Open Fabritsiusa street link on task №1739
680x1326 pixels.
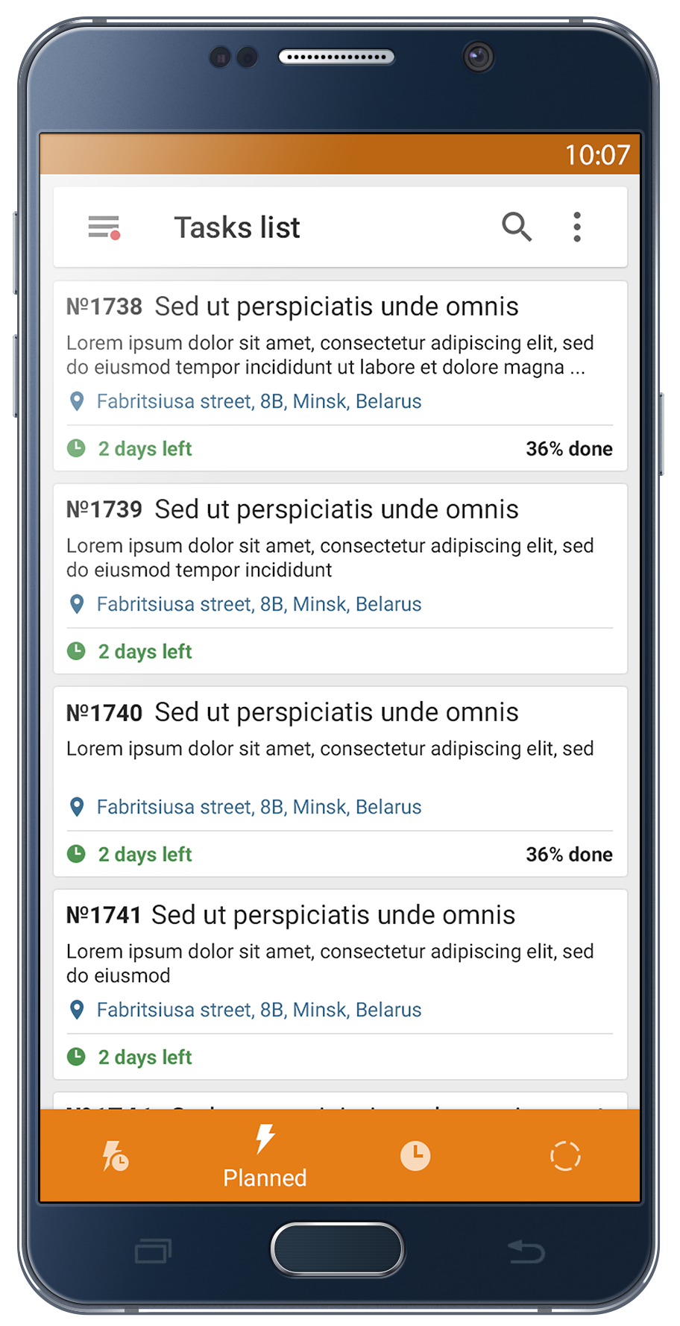click(x=259, y=603)
